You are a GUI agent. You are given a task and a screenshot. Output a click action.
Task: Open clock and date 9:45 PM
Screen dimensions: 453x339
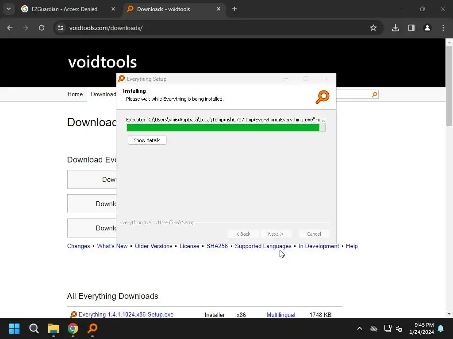click(x=422, y=328)
